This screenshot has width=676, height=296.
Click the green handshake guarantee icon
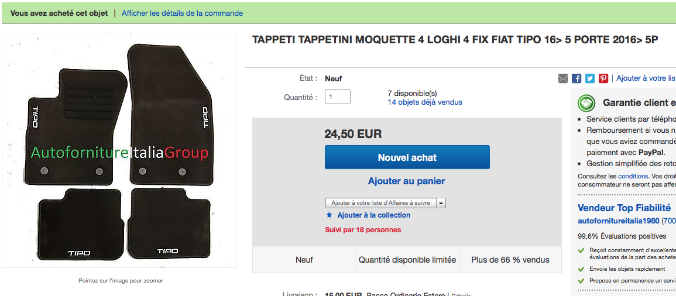pos(586,103)
